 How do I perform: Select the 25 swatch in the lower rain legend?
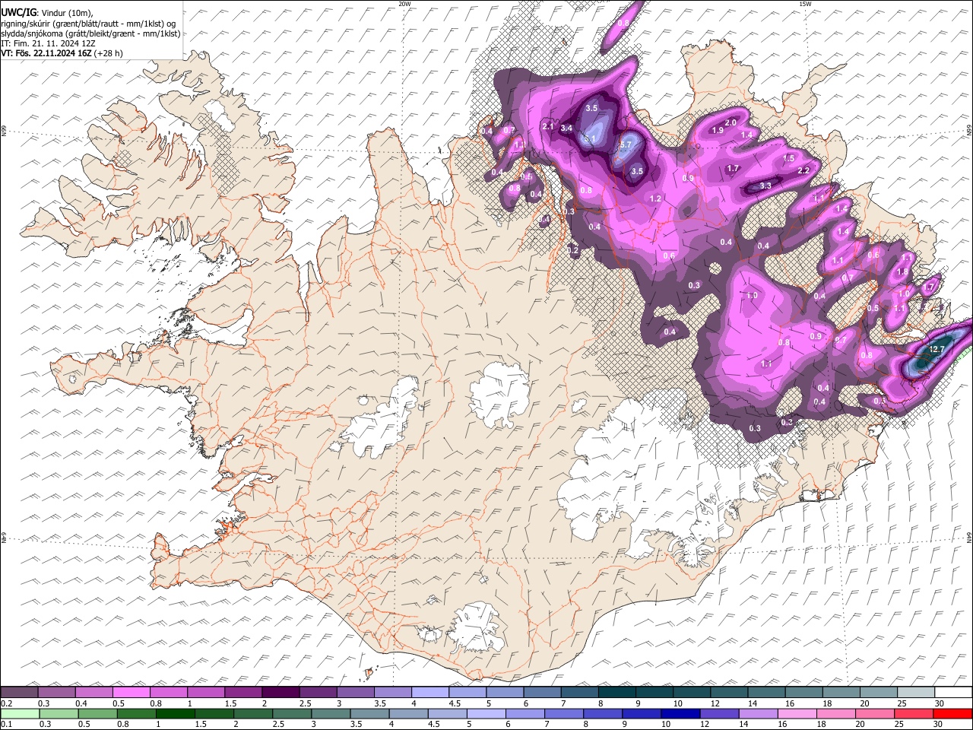[x=914, y=713]
